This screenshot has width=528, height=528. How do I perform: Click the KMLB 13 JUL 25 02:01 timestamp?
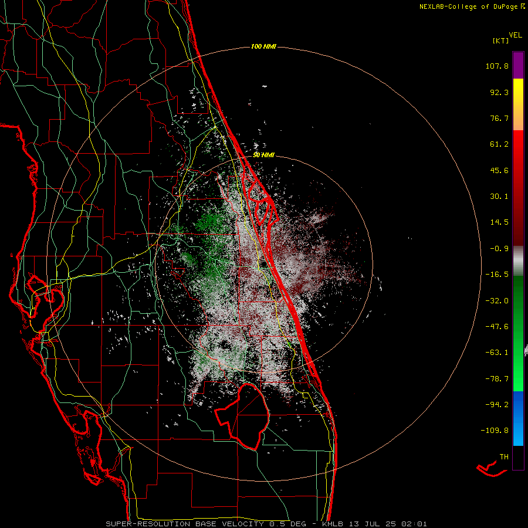374,524
